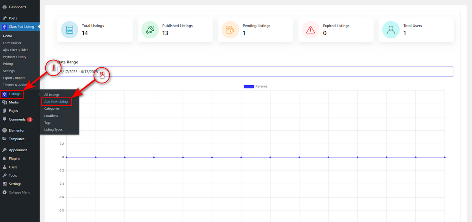The width and height of the screenshot is (472, 222).
Task: Open Categories in Listings flyout
Action: click(x=52, y=108)
